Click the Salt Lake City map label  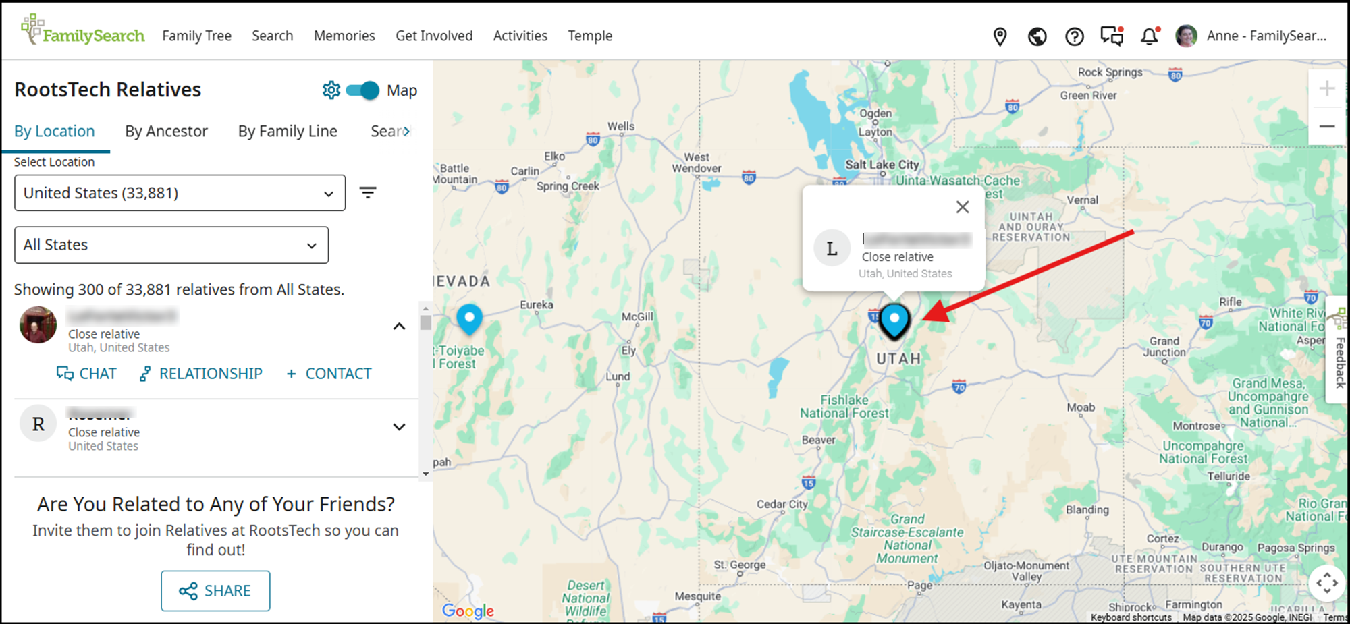(x=882, y=165)
